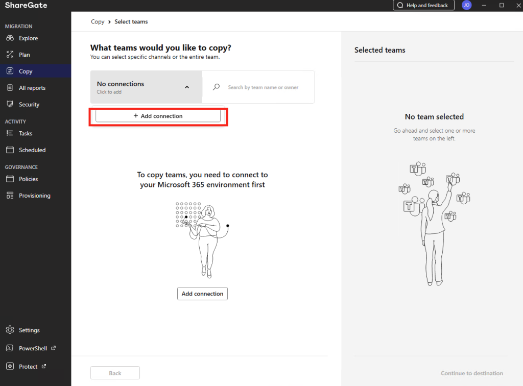Click the Security shield icon

[10, 104]
